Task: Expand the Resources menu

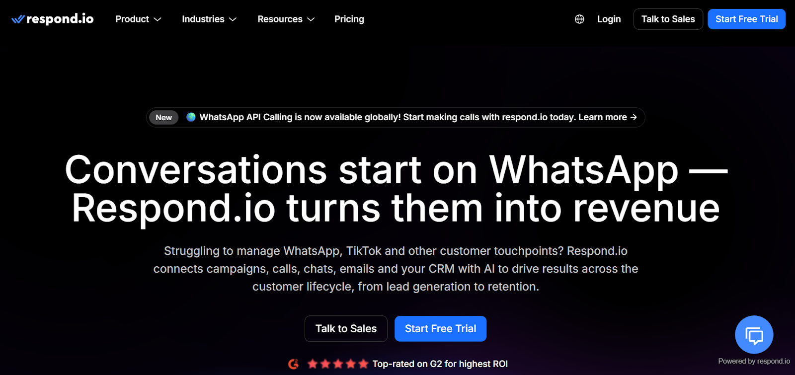Action: point(286,19)
